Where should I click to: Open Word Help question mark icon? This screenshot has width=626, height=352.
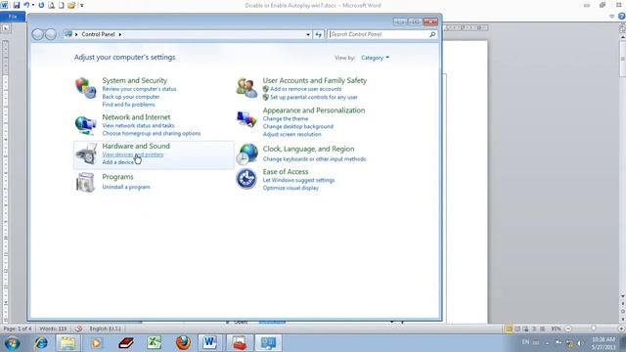coord(622,17)
